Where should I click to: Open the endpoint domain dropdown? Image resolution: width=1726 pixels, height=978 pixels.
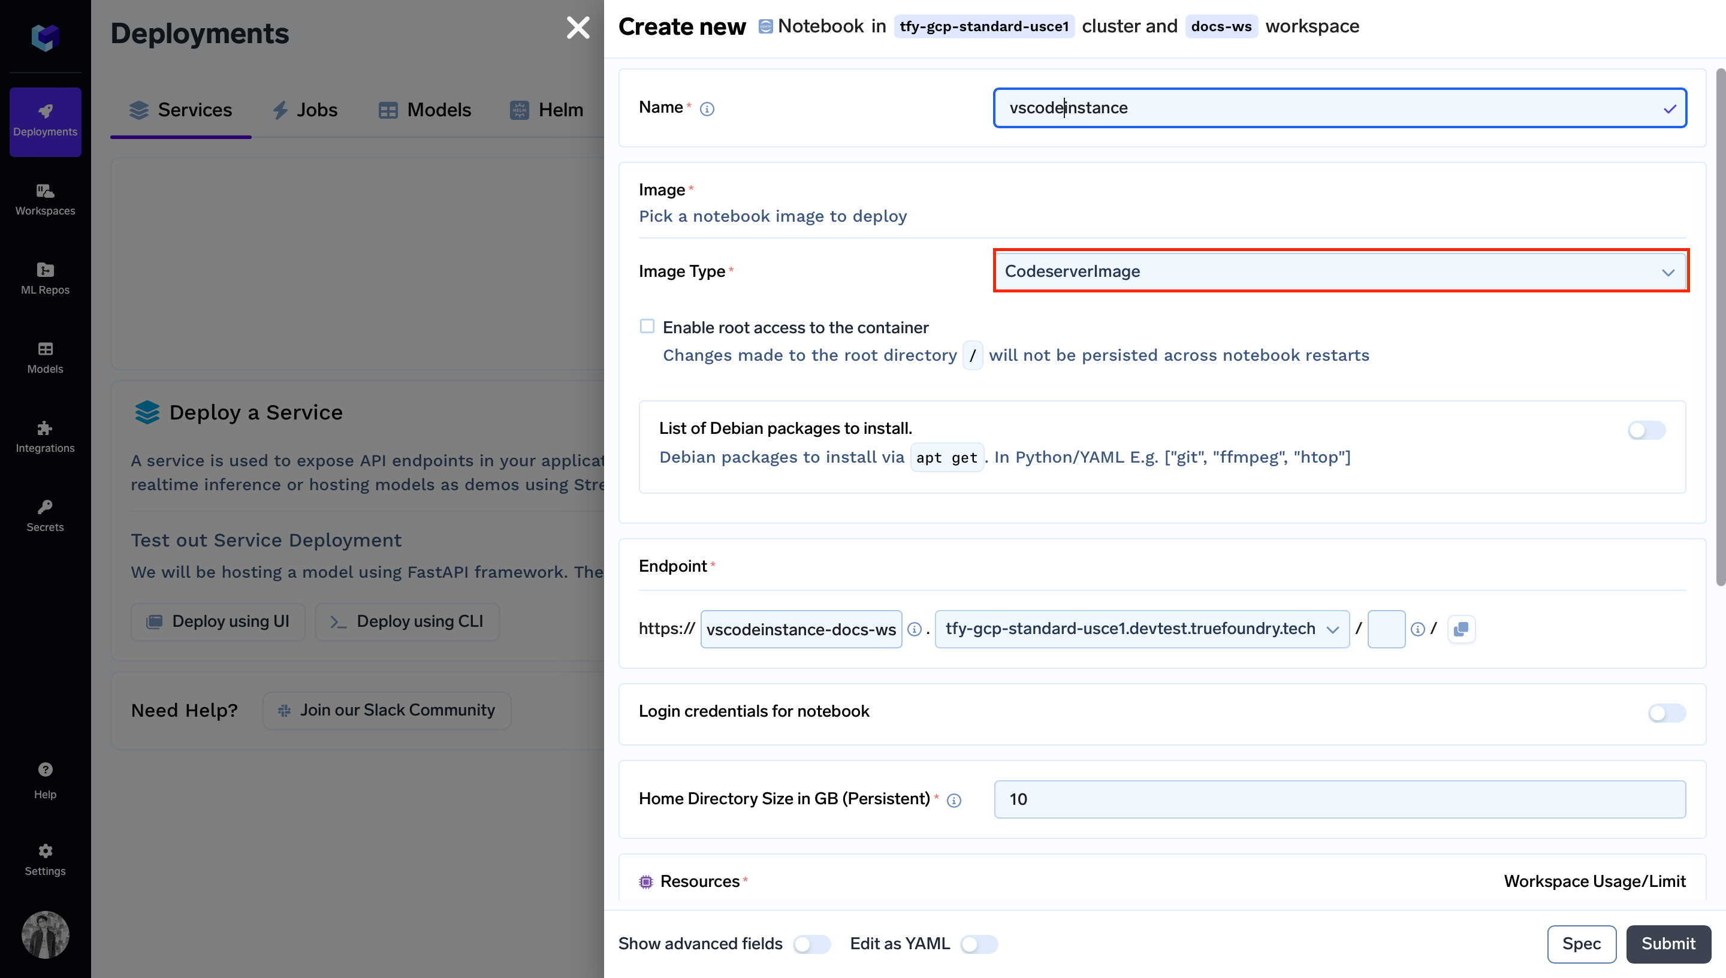pyautogui.click(x=1142, y=629)
